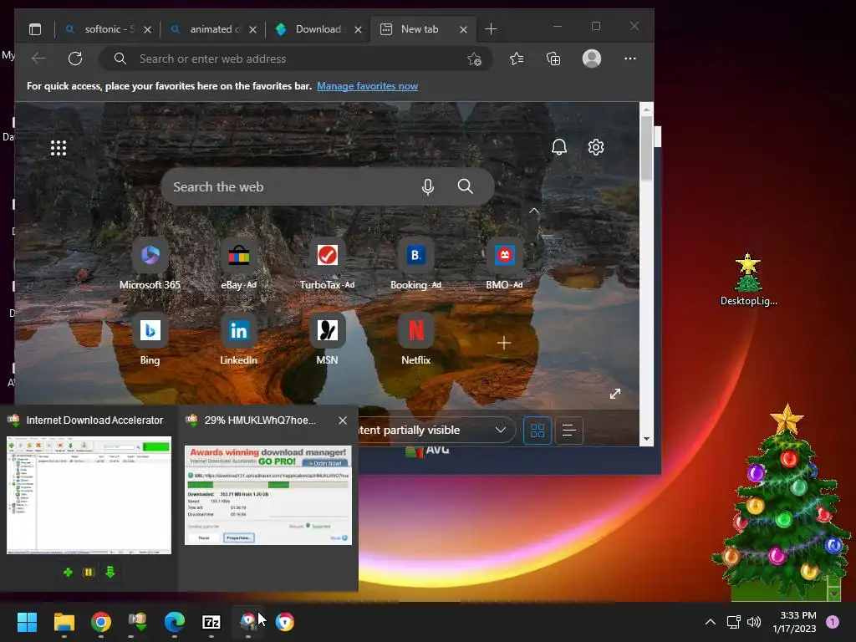Image resolution: width=856 pixels, height=642 pixels.
Task: Switch to the animated search tab
Action: point(213,29)
